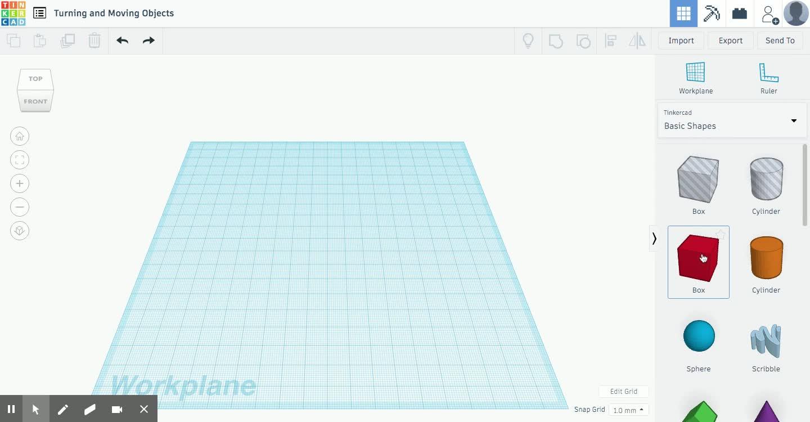Click the copy icon in toolbar
The width and height of the screenshot is (810, 422).
pos(13,41)
